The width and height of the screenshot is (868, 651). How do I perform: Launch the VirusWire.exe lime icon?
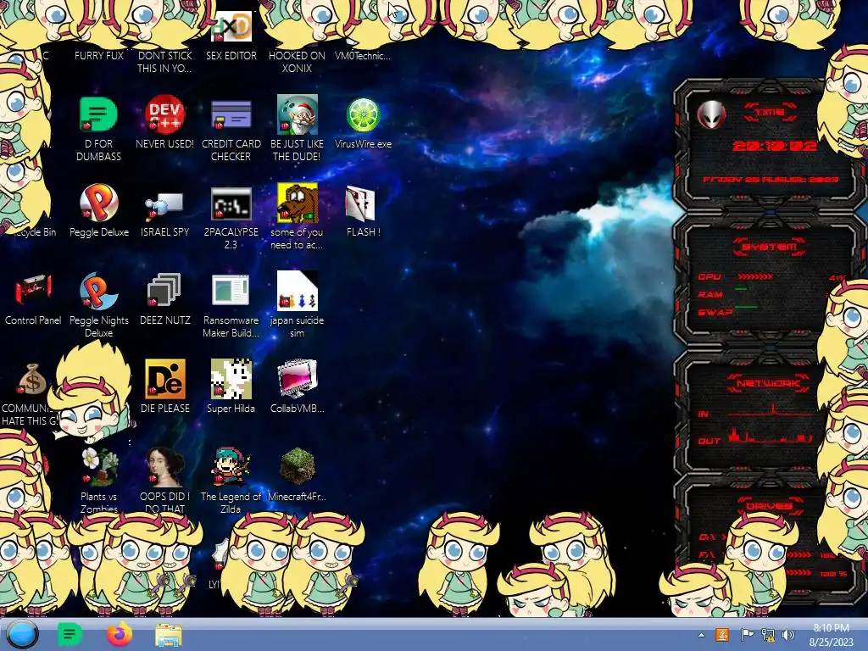click(x=363, y=114)
